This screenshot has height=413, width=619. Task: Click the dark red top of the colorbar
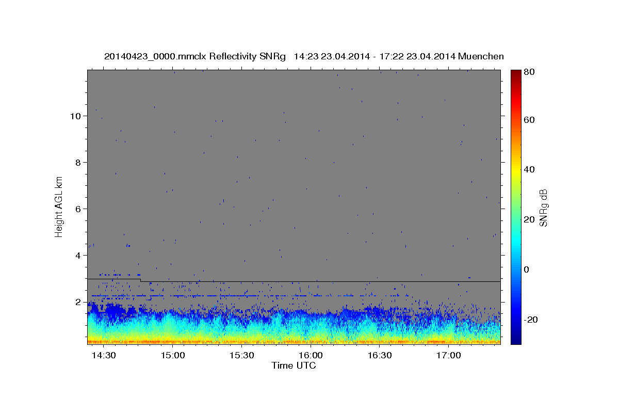click(516, 74)
